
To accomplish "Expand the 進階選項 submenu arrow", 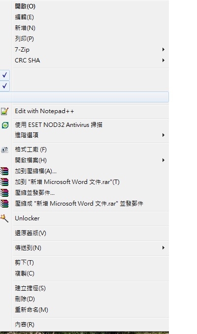I will pyautogui.click(x=164, y=135).
